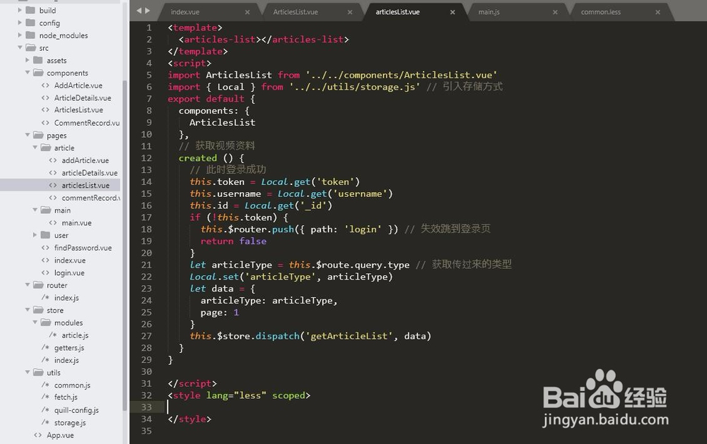Open getters.js file
707x444 pixels.
coord(69,347)
